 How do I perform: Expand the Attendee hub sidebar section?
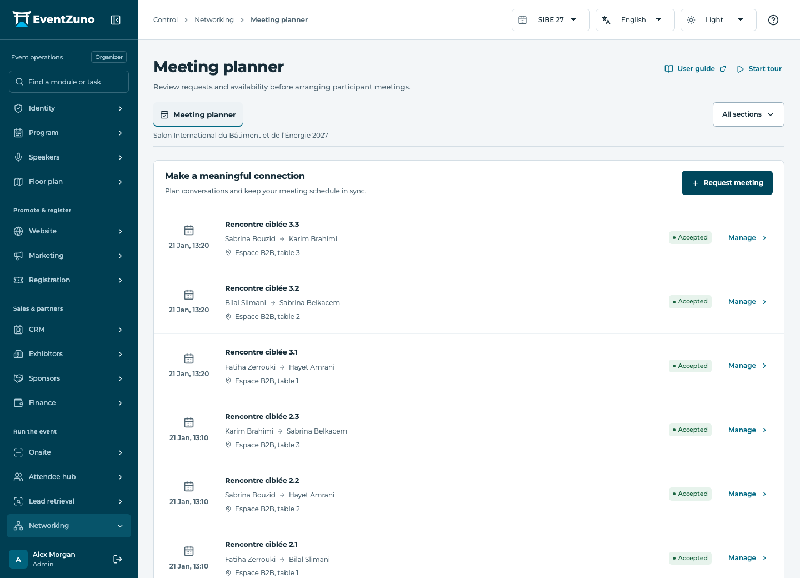[x=69, y=477]
